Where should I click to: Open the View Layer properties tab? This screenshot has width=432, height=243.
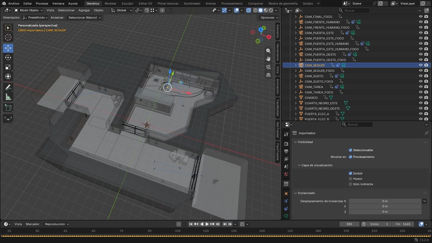tap(286, 159)
